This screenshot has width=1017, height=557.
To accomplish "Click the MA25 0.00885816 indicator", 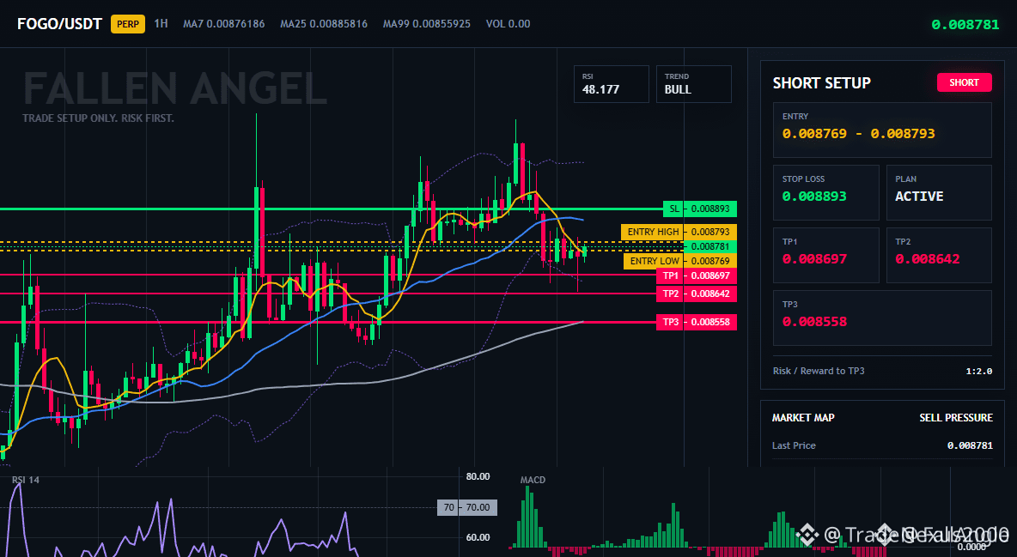I will point(324,24).
